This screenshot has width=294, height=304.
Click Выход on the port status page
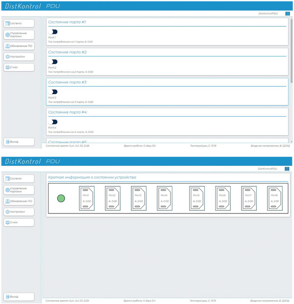19,142
